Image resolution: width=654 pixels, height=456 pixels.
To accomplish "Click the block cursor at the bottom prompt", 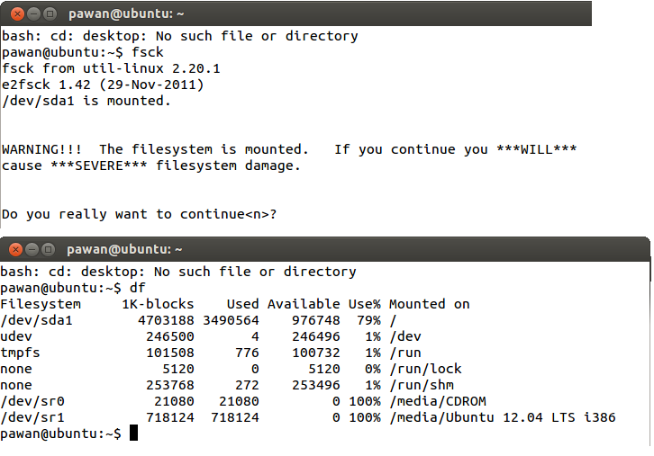I will click(134, 434).
